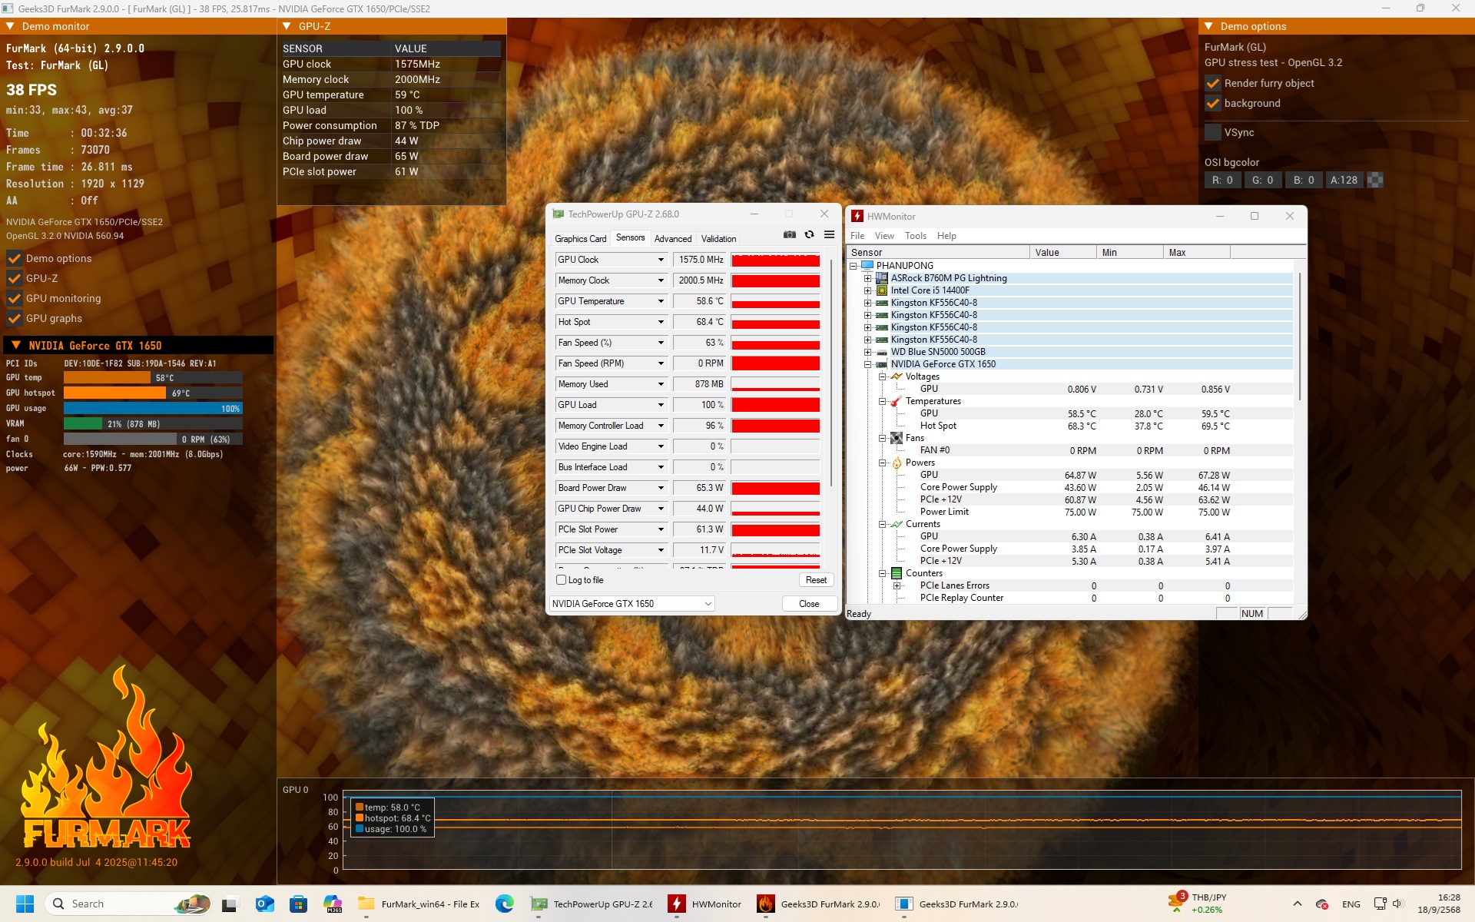Viewport: 1475px width, 922px height.
Task: Click the Windows Start button
Action: tap(25, 904)
